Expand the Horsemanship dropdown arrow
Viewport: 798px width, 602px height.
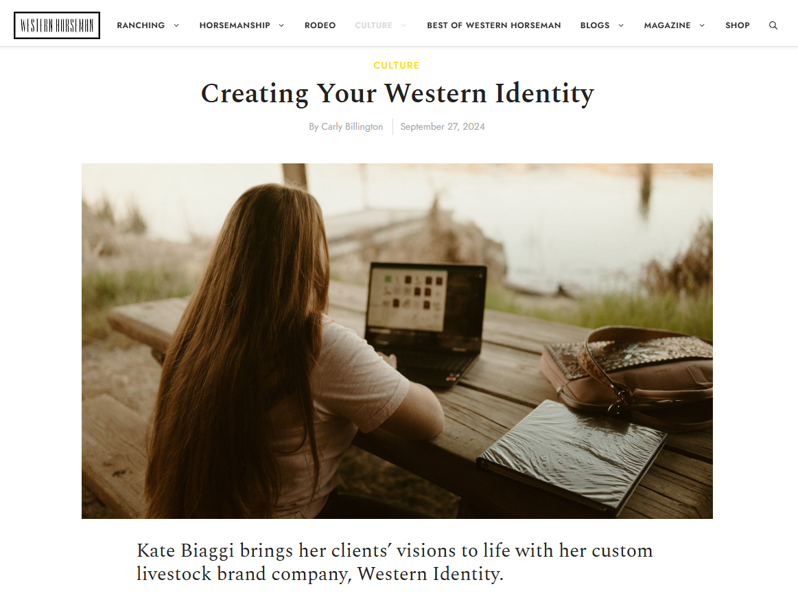[281, 25]
